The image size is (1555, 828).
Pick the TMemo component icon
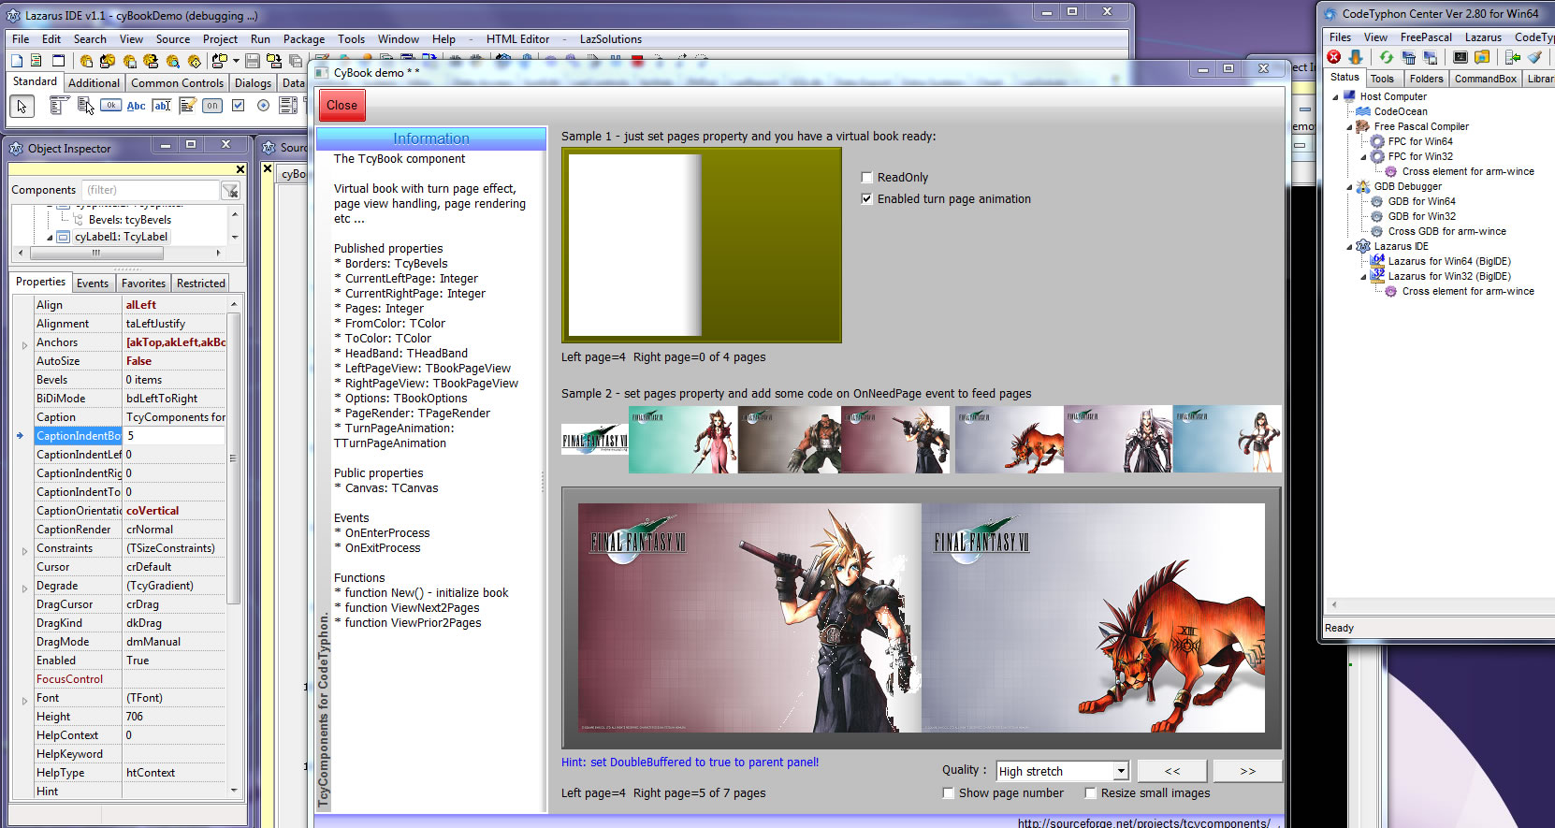tap(187, 106)
